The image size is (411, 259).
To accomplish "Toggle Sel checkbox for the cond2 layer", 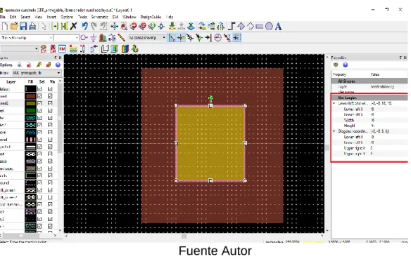I will 39,103.
